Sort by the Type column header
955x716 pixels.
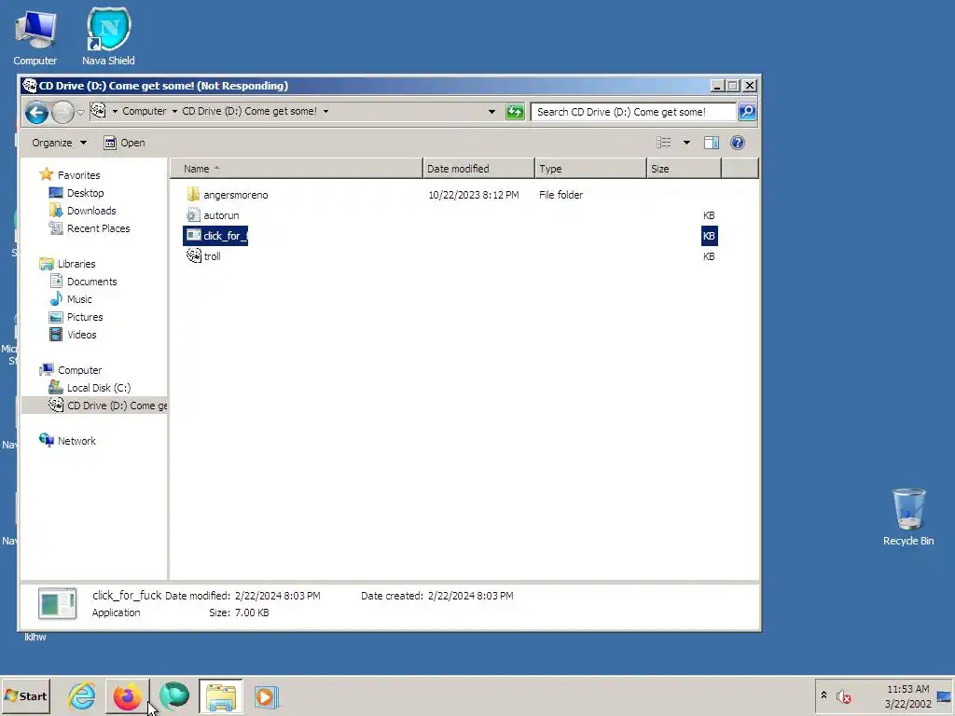590,169
